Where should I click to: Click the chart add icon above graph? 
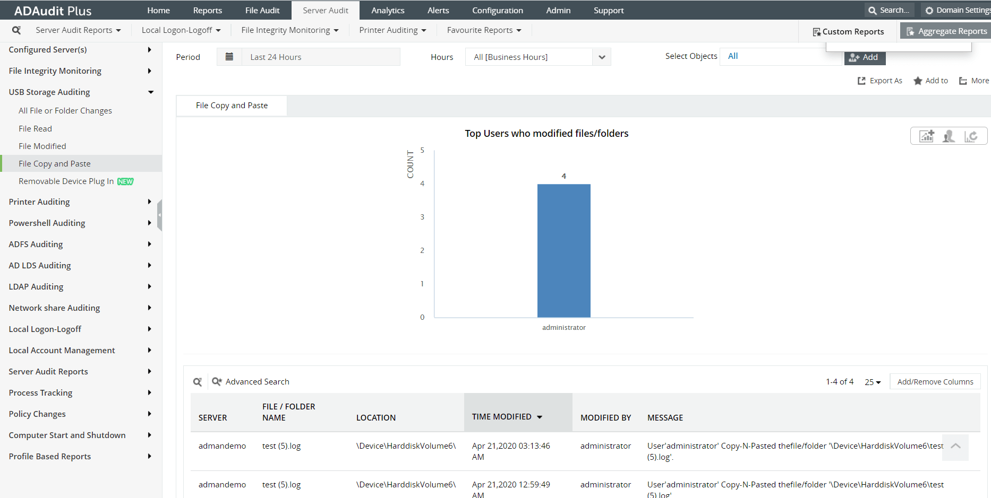point(927,136)
